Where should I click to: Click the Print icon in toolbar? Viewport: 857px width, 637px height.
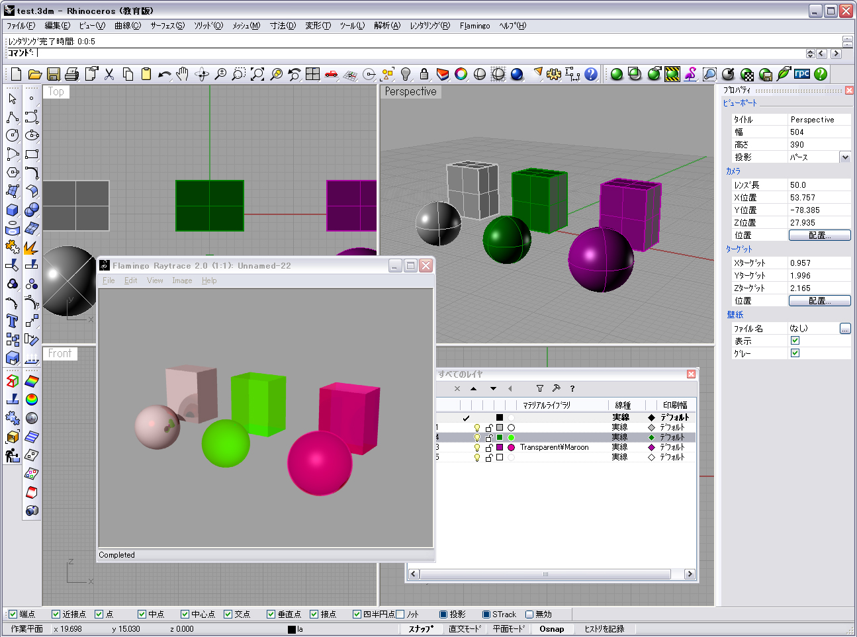coord(72,74)
